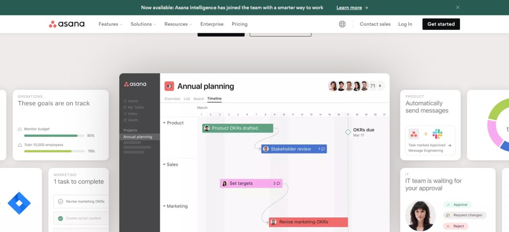The height and width of the screenshot is (232, 509).
Task: Uncheck the Create social content task
Action: click(60, 218)
